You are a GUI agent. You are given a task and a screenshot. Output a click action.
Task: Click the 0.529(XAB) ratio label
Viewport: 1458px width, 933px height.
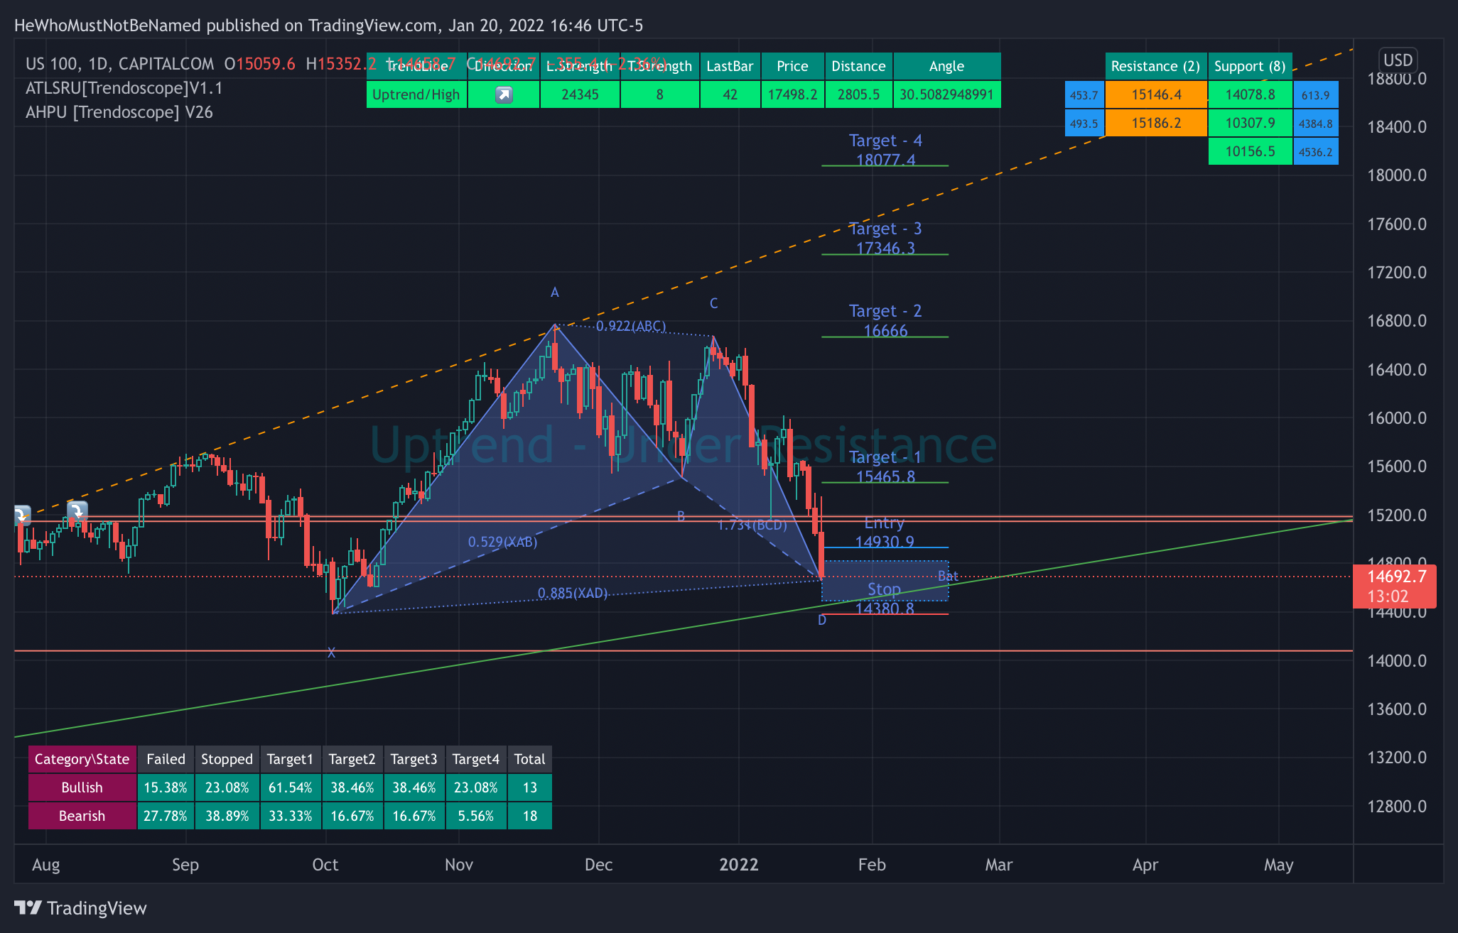[502, 542]
